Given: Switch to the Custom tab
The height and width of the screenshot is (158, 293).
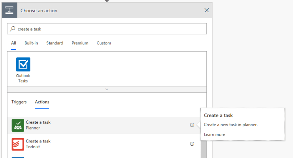Looking at the screenshot, I should click(x=104, y=43).
